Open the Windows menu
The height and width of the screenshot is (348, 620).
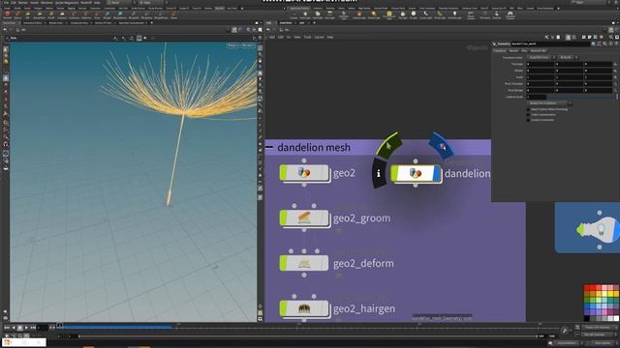coord(46,2)
